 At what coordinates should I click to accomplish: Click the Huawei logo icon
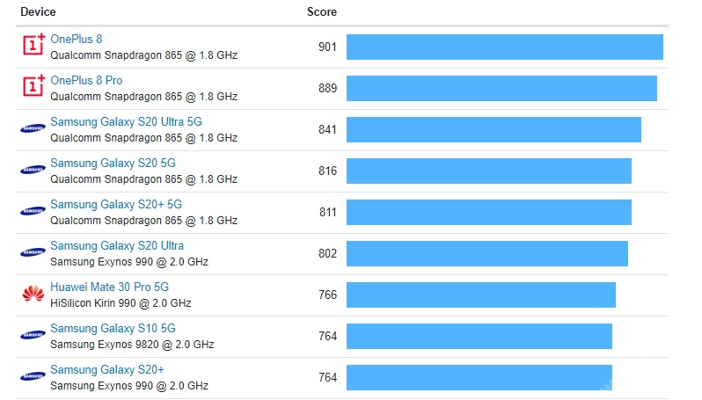[x=33, y=295]
